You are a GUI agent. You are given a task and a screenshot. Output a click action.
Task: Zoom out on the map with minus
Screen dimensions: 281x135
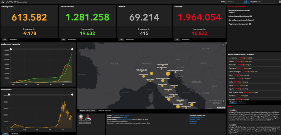(x=223, y=104)
